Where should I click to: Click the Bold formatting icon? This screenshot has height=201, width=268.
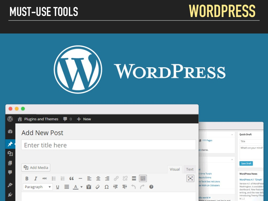27,178
